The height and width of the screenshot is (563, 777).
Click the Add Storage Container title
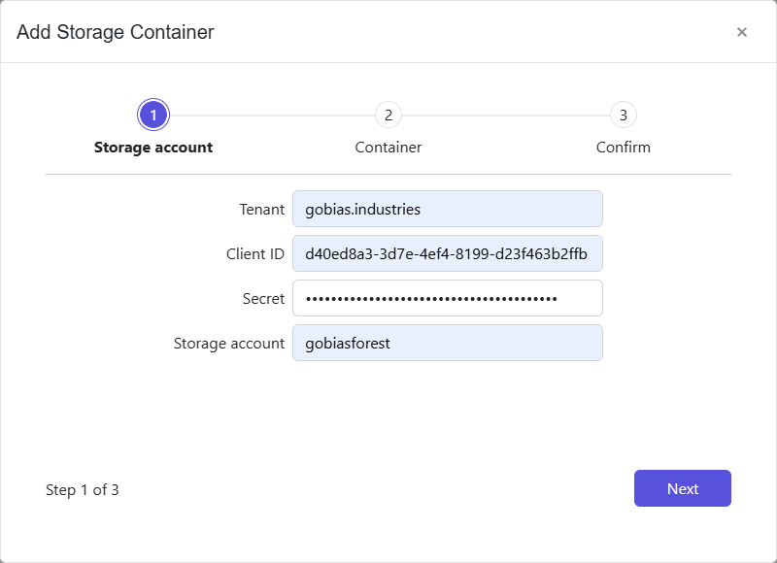[115, 31]
